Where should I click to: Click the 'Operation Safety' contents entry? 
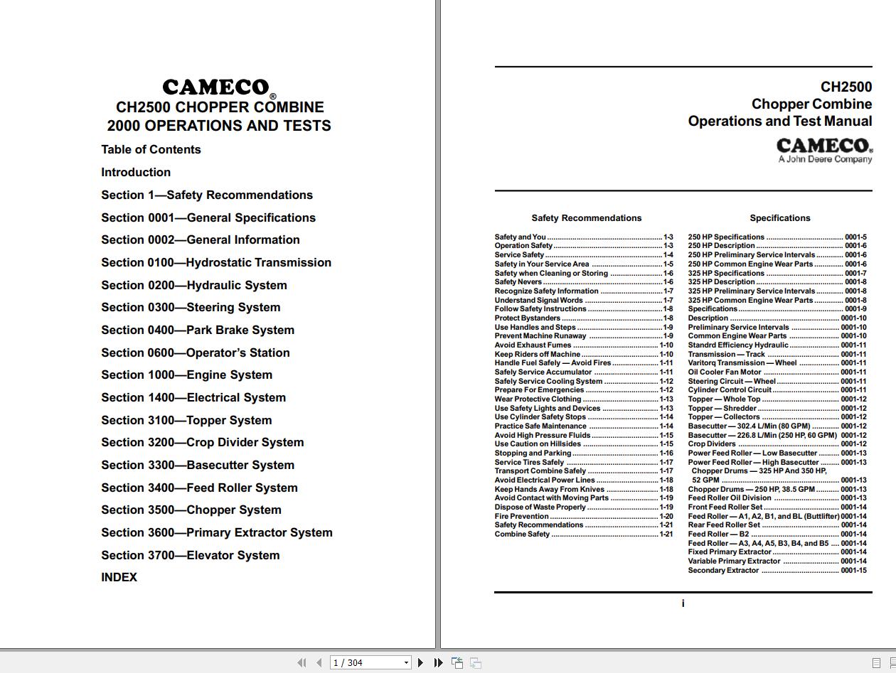click(x=584, y=245)
